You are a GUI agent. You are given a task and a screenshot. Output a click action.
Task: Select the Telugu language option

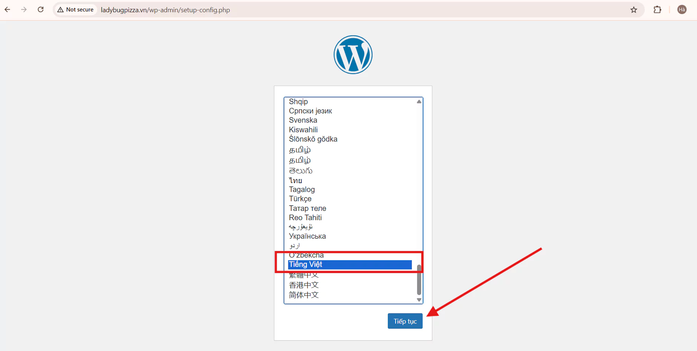(x=350, y=170)
